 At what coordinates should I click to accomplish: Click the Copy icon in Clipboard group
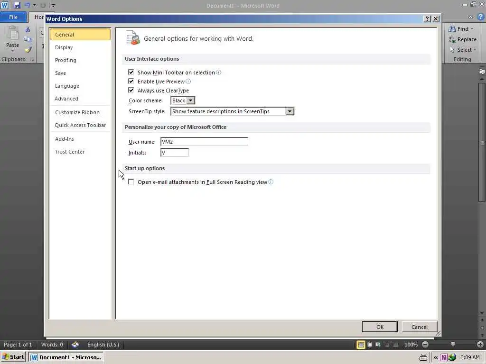pos(28,39)
